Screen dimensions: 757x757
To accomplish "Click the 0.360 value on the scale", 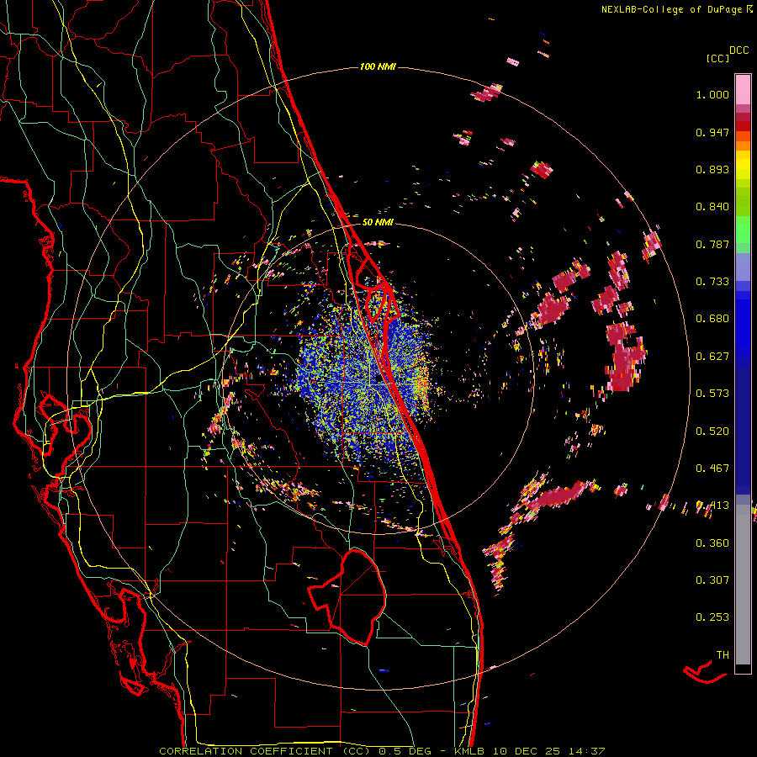I will 712,543.
